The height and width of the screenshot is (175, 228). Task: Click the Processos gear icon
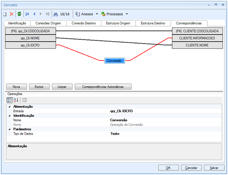point(103,14)
